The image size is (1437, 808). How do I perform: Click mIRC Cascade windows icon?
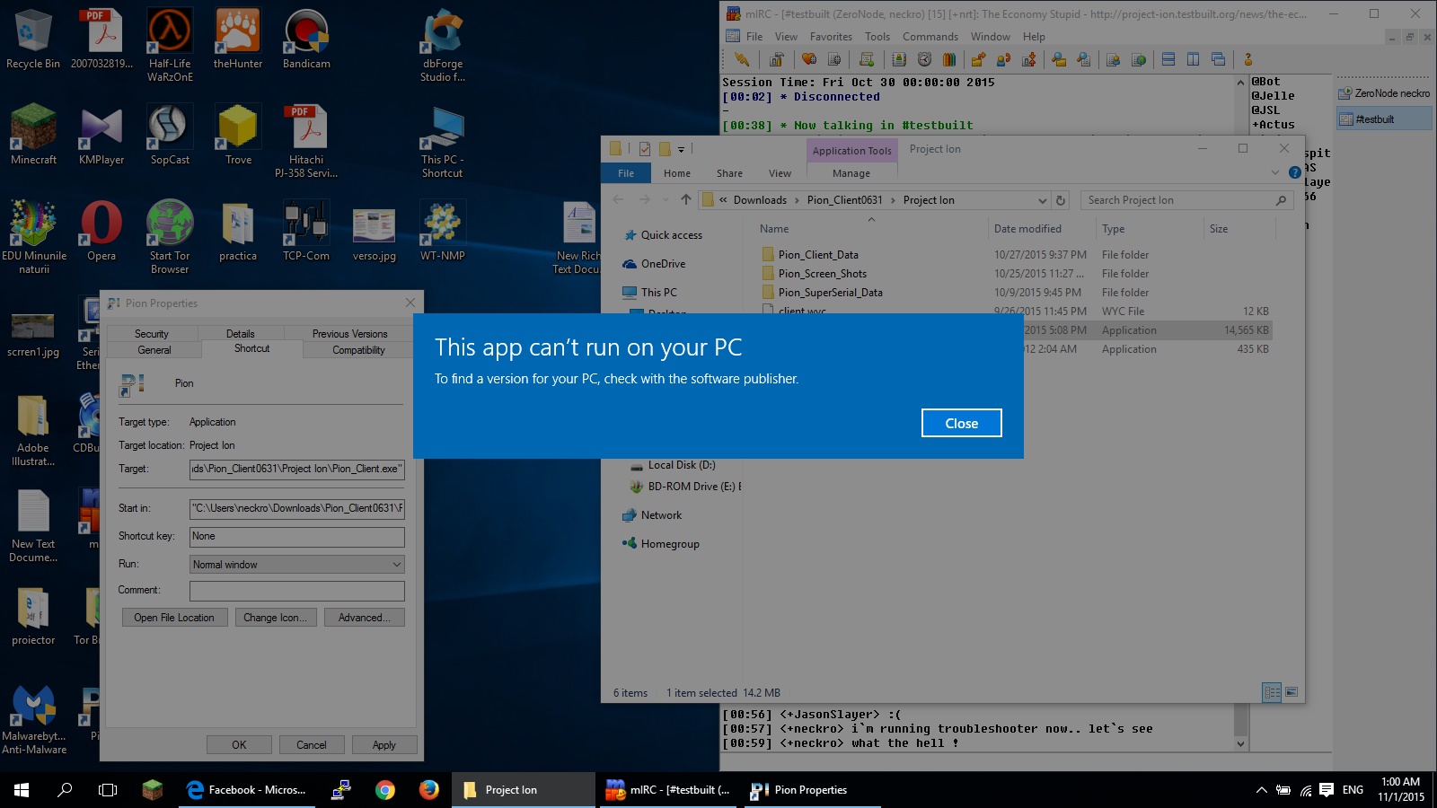[x=1219, y=59]
